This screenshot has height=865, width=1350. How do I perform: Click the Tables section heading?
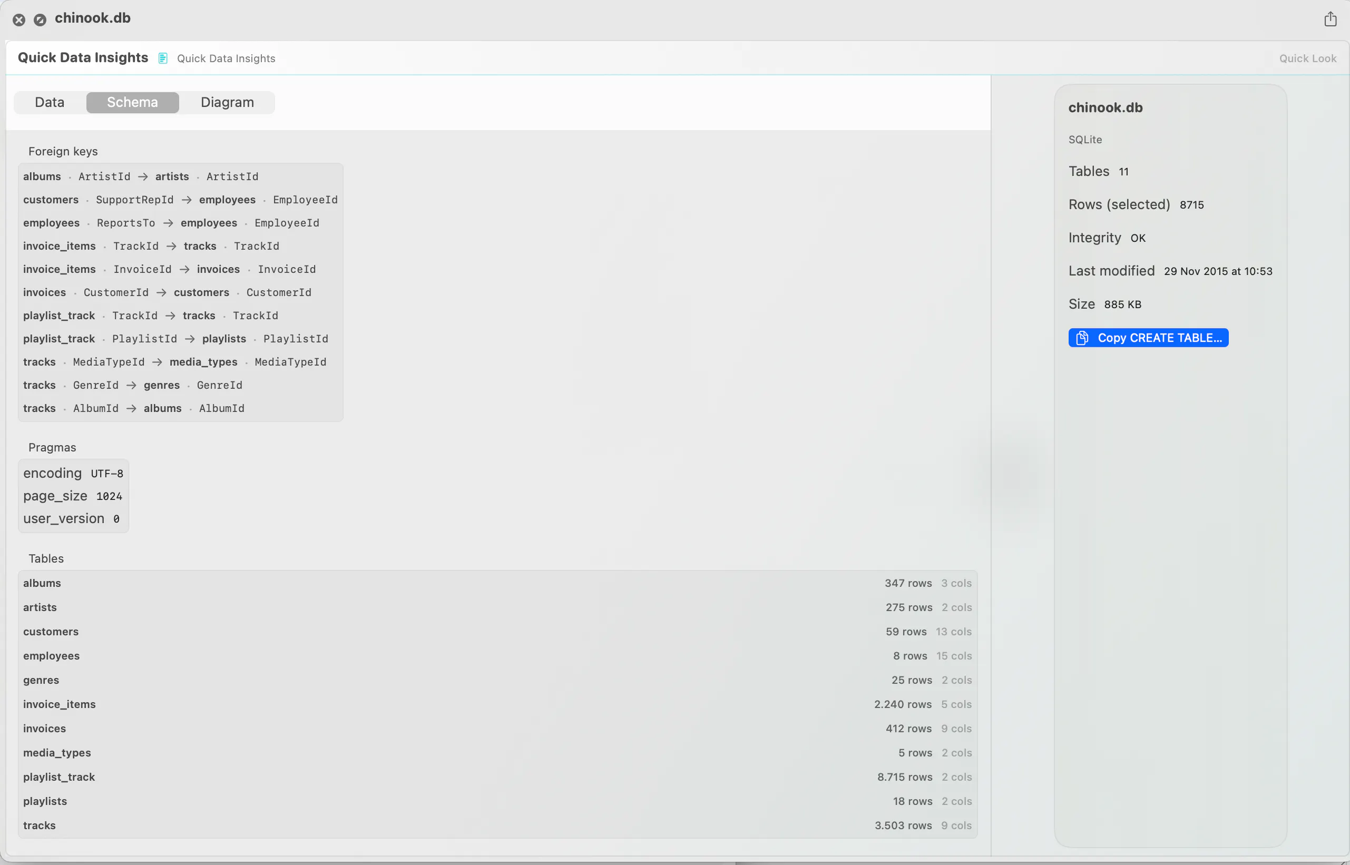(46, 558)
